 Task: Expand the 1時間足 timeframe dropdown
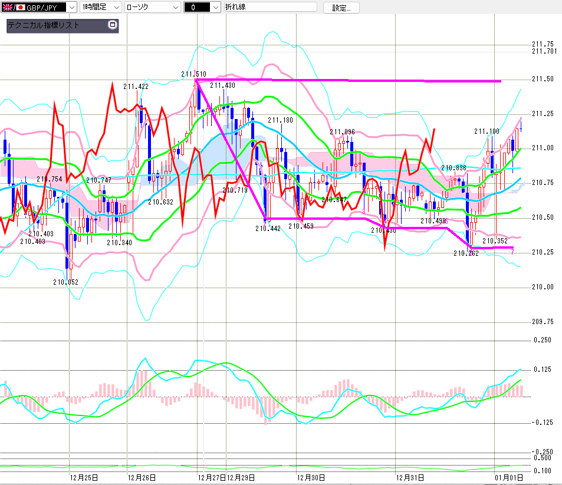(116, 7)
